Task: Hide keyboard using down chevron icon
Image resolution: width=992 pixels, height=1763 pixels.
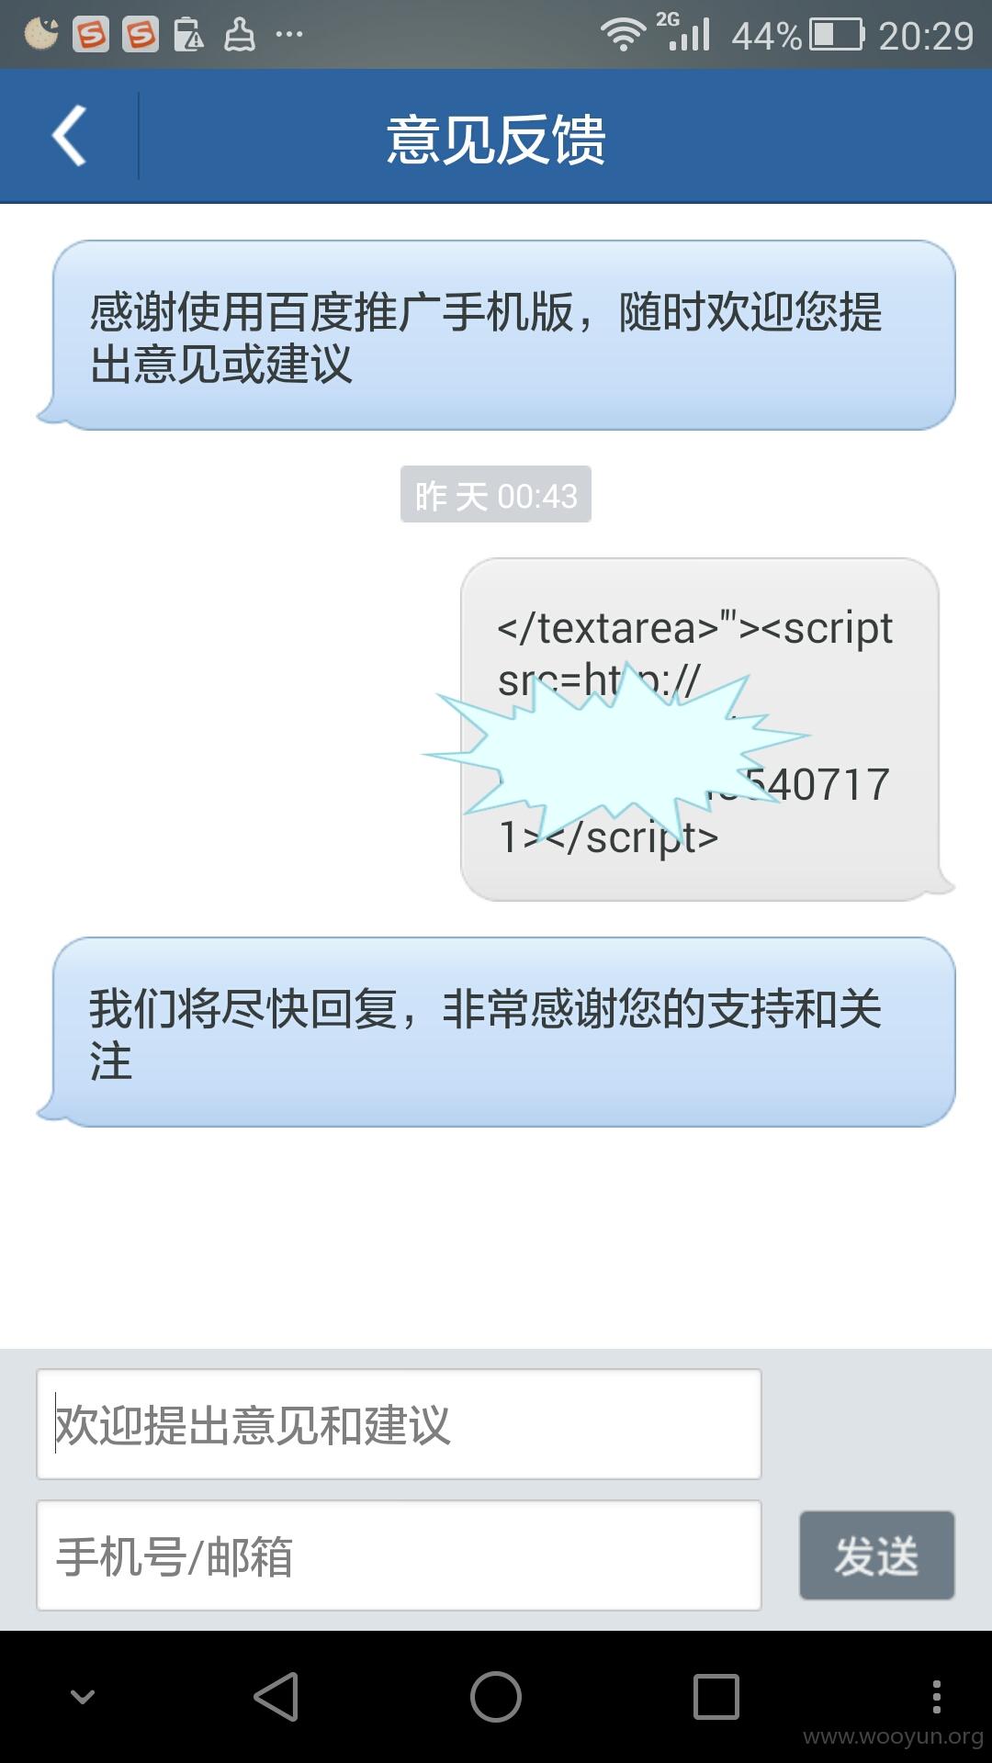Action: 83,1696
